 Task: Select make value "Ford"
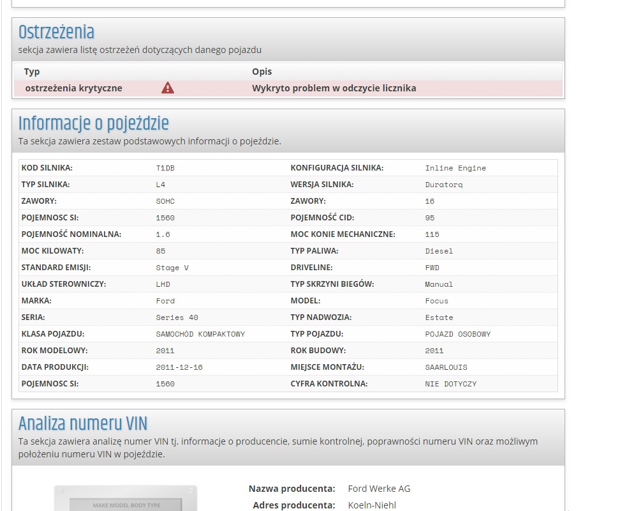(x=165, y=301)
